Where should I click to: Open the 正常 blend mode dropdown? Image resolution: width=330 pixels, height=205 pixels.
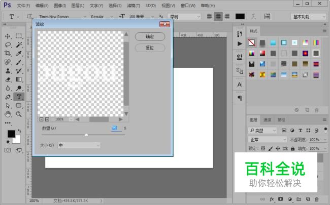267,140
